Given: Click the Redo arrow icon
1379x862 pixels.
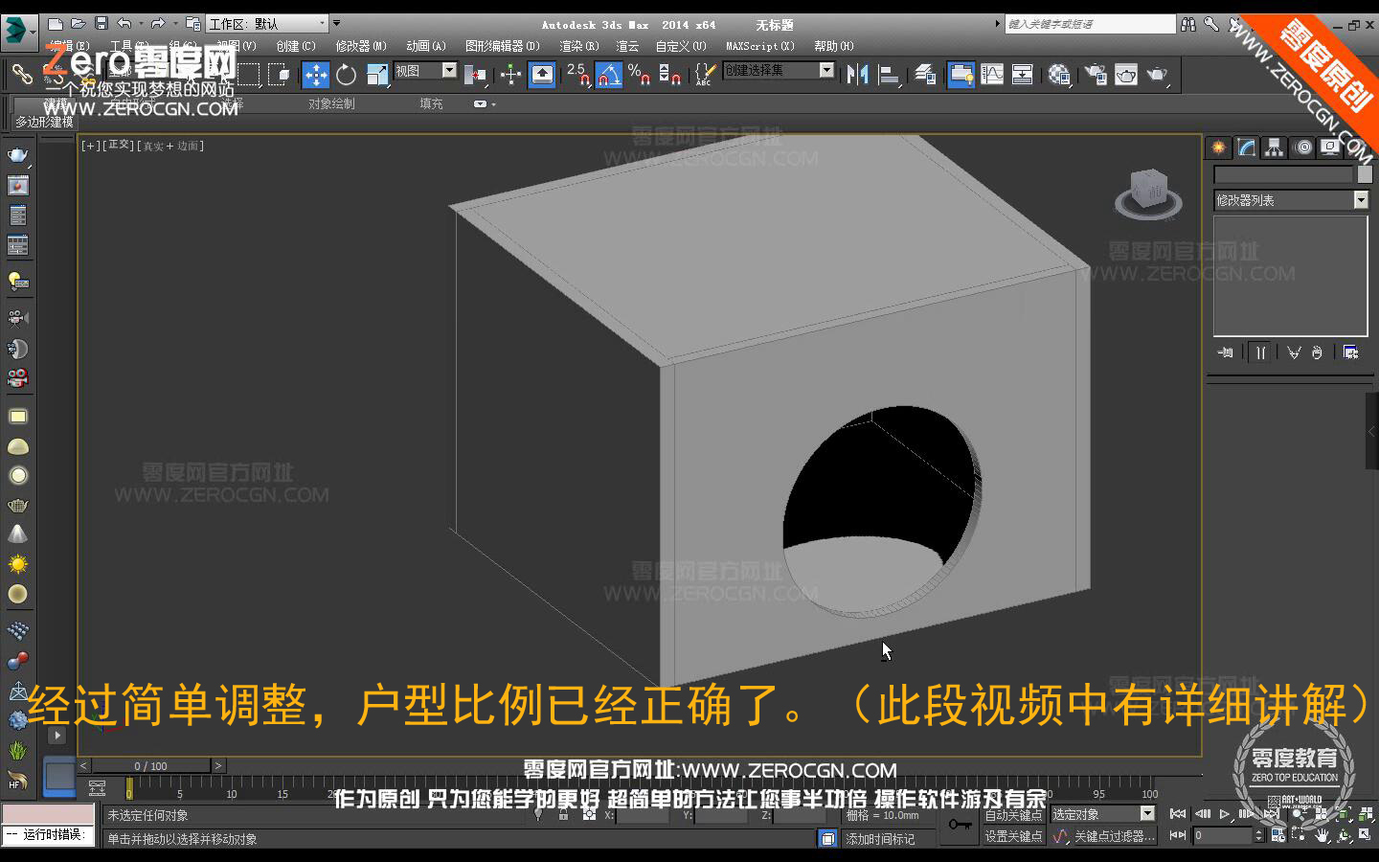Looking at the screenshot, I should 158,24.
